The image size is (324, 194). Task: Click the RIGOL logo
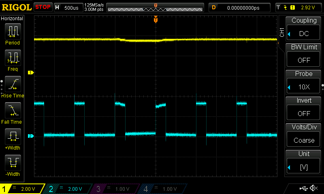[17, 7]
